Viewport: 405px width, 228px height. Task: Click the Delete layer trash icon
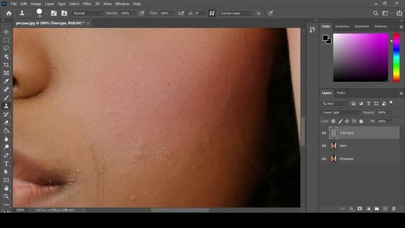point(394,208)
